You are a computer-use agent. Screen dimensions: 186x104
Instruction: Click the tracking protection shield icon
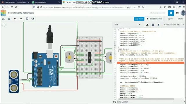(x=34, y=7)
